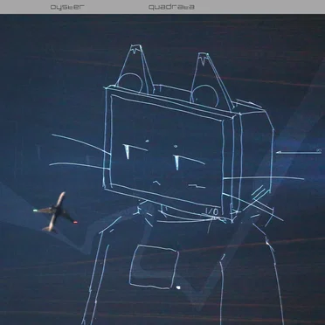Click the green navigation light on airplane
Screen dimensions: 325x325
[x=35, y=211]
